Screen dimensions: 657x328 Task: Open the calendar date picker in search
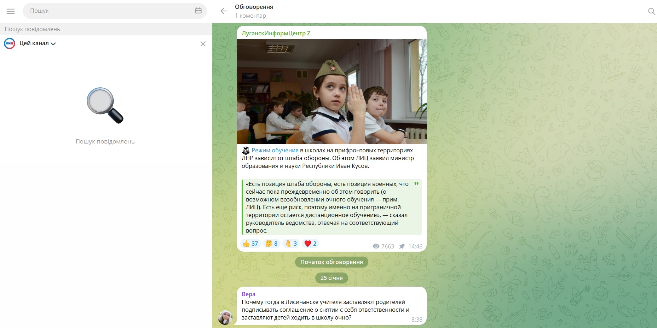(x=198, y=11)
